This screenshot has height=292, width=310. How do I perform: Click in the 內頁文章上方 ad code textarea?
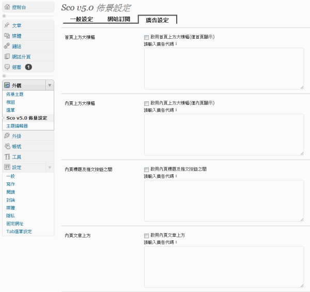click(224, 267)
